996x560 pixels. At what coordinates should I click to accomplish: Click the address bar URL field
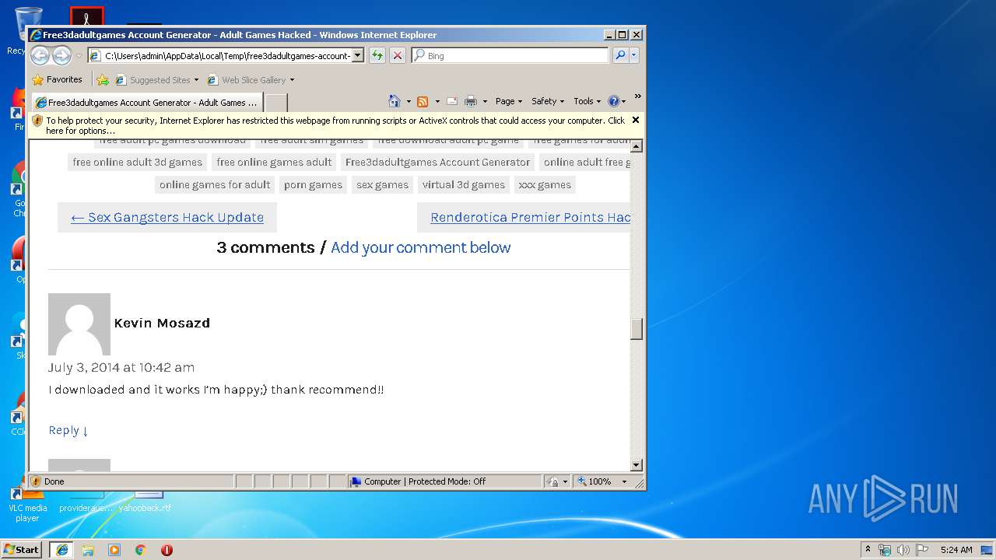click(x=227, y=56)
